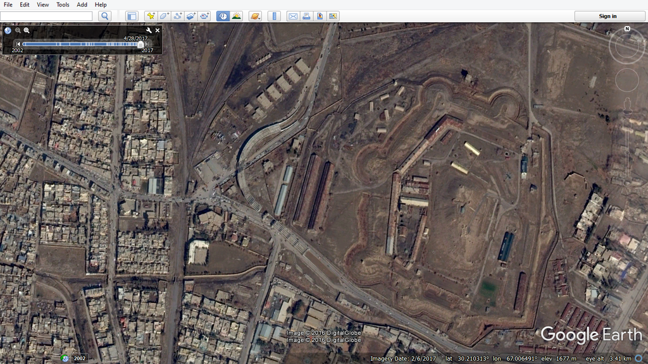Open the Tools menu
The image size is (648, 364).
coord(63,4)
